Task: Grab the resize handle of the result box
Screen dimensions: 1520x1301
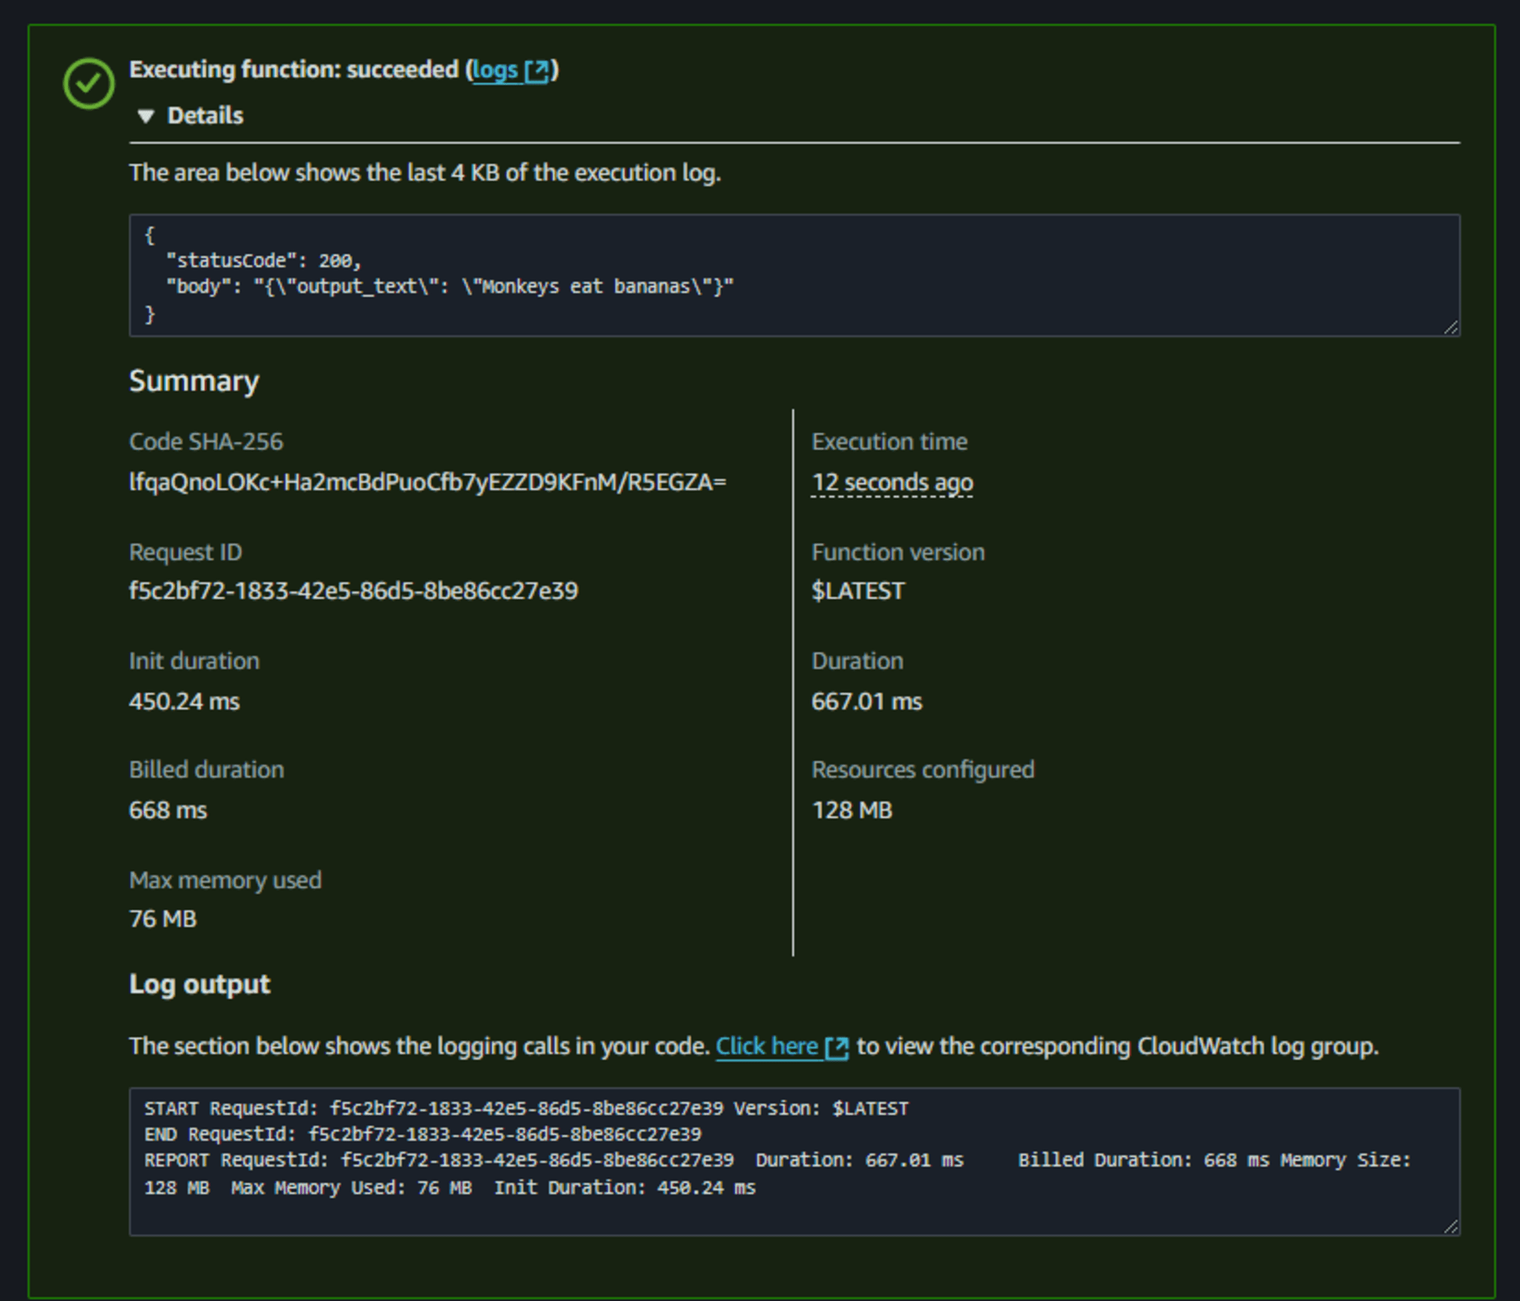Action: pos(1450,327)
